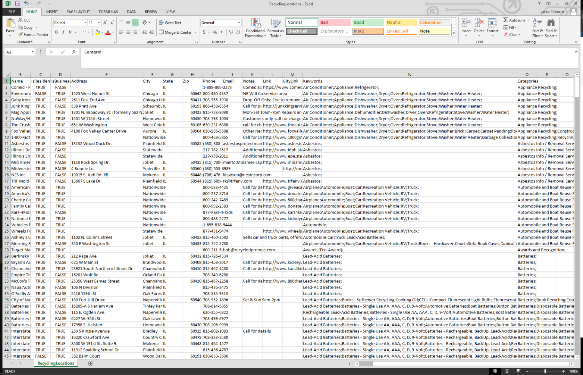The image size is (583, 375).
Task: Open the number format dropdown showing General
Action: click(x=239, y=23)
